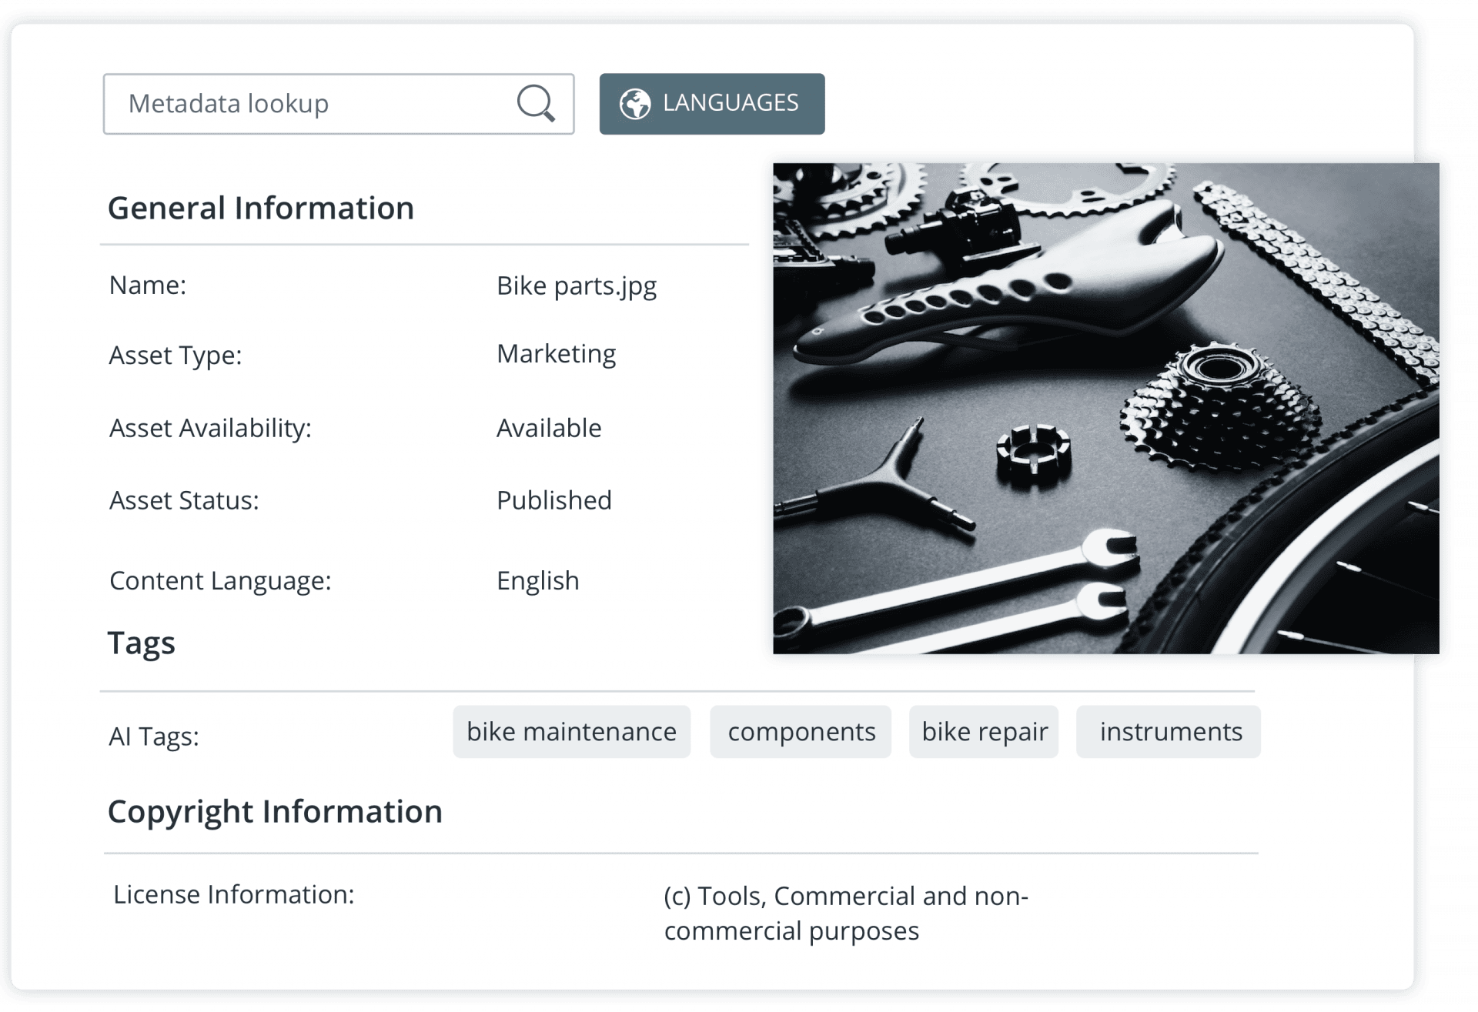Click the Asset Availability value 'Available'
Viewport: 1478px width, 1012px height.
click(x=549, y=428)
